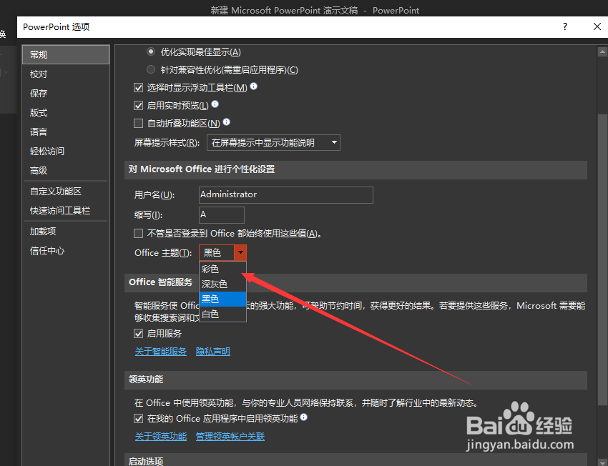Follow 关于领英功能 link
This screenshot has height=466, width=608.
coord(160,437)
